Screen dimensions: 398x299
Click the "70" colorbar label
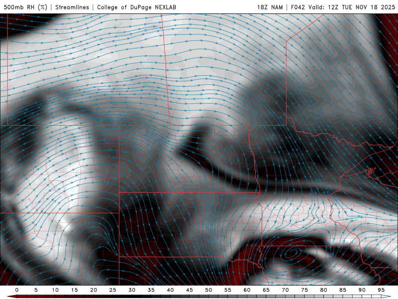pyautogui.click(x=285, y=290)
